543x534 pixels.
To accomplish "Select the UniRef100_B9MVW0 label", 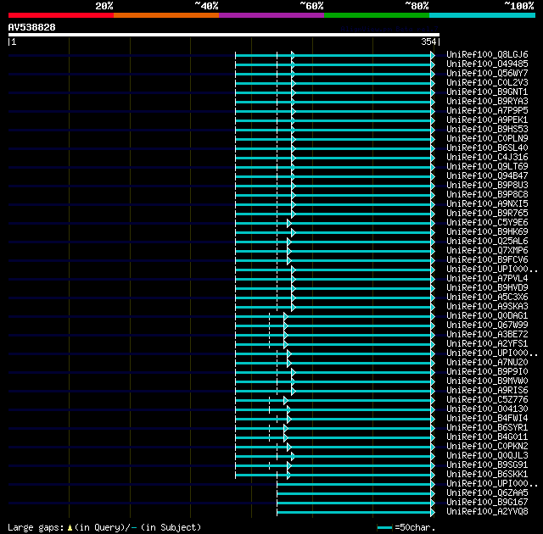I will [487, 381].
